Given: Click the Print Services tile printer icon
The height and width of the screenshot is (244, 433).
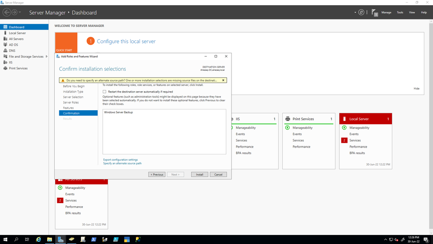Looking at the screenshot, I should click(288, 119).
